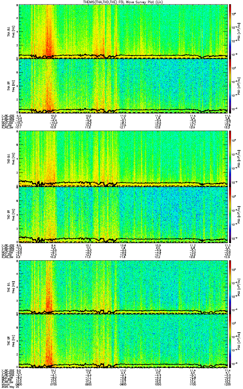The height and width of the screenshot is (389, 243).
Task: Click the THEMIS FGL Wave Survey Plot title
Action: pyautogui.click(x=123, y=2)
